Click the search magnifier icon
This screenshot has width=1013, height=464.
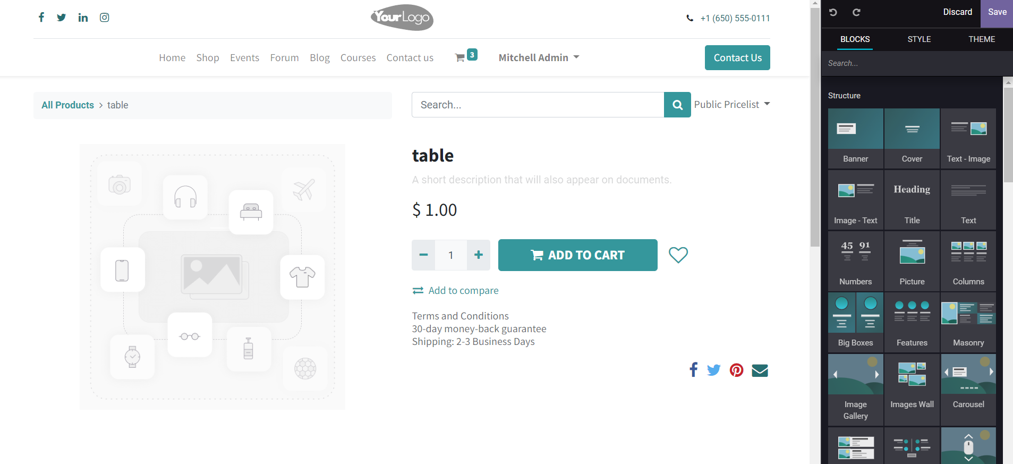(677, 105)
